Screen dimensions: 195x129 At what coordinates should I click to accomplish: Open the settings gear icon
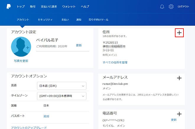click(x=171, y=6)
